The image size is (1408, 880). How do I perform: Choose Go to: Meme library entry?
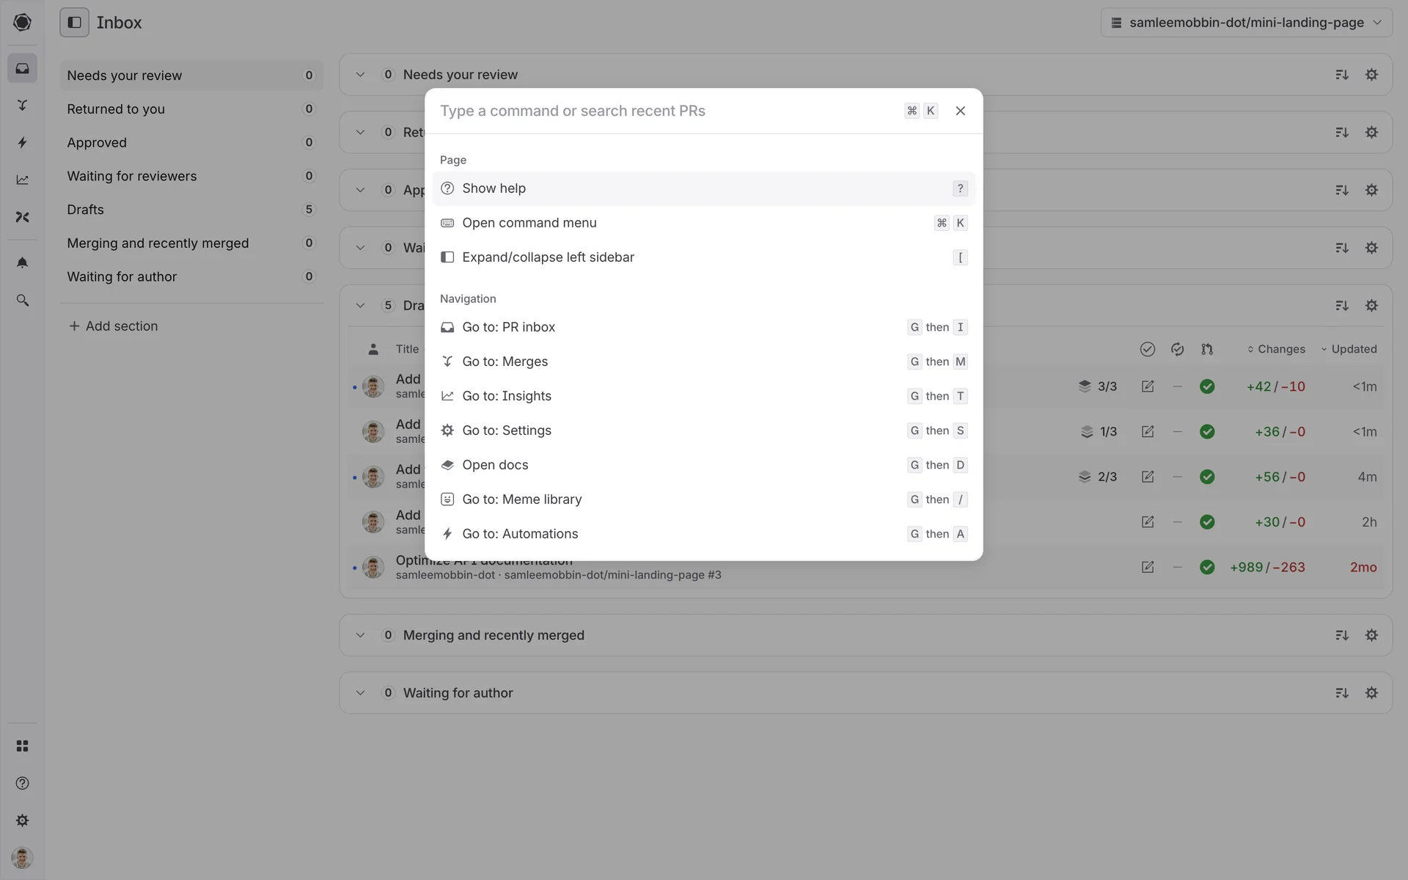tap(521, 499)
